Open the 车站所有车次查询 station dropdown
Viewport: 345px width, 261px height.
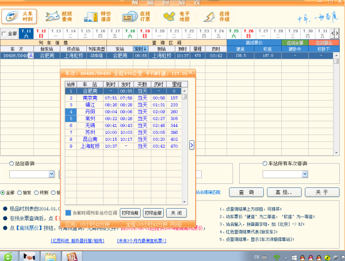click(305, 174)
